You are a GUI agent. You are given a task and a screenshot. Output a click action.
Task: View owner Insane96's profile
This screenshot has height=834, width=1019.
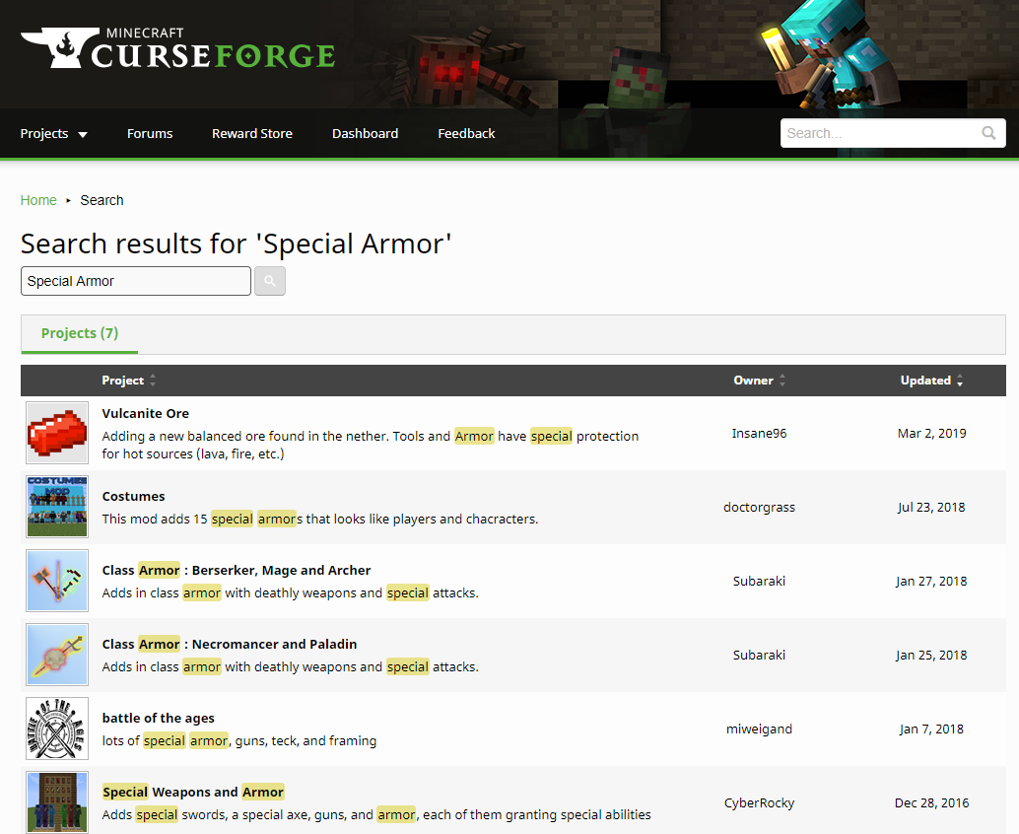coord(759,434)
